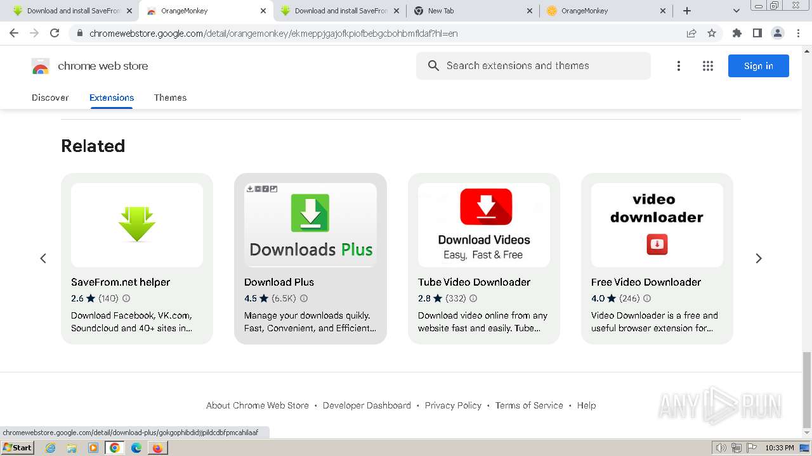This screenshot has height=456, width=812.
Task: Open Chrome's three-dot menu
Action: (x=799, y=33)
